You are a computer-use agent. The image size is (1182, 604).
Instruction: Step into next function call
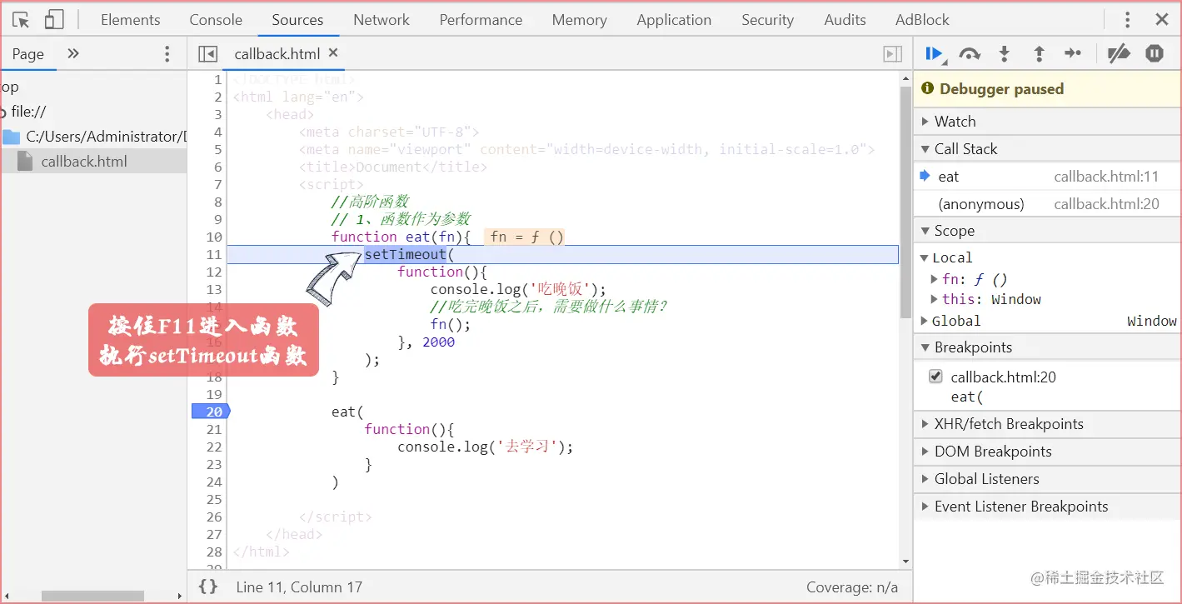pos(1005,54)
